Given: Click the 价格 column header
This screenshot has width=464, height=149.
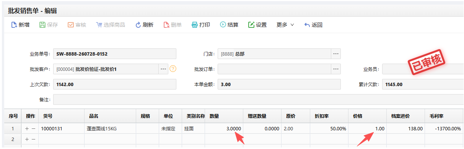Looking at the screenshot, I should coord(367,116).
